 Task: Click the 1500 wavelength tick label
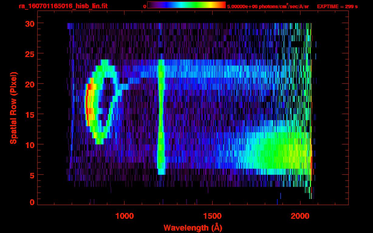coord(212,216)
